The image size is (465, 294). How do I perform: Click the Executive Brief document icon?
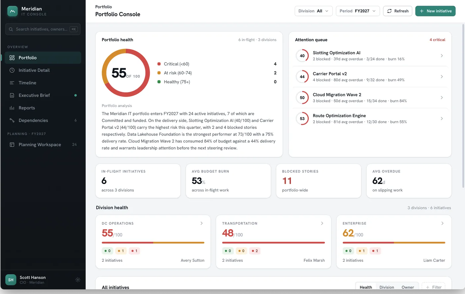[12, 95]
